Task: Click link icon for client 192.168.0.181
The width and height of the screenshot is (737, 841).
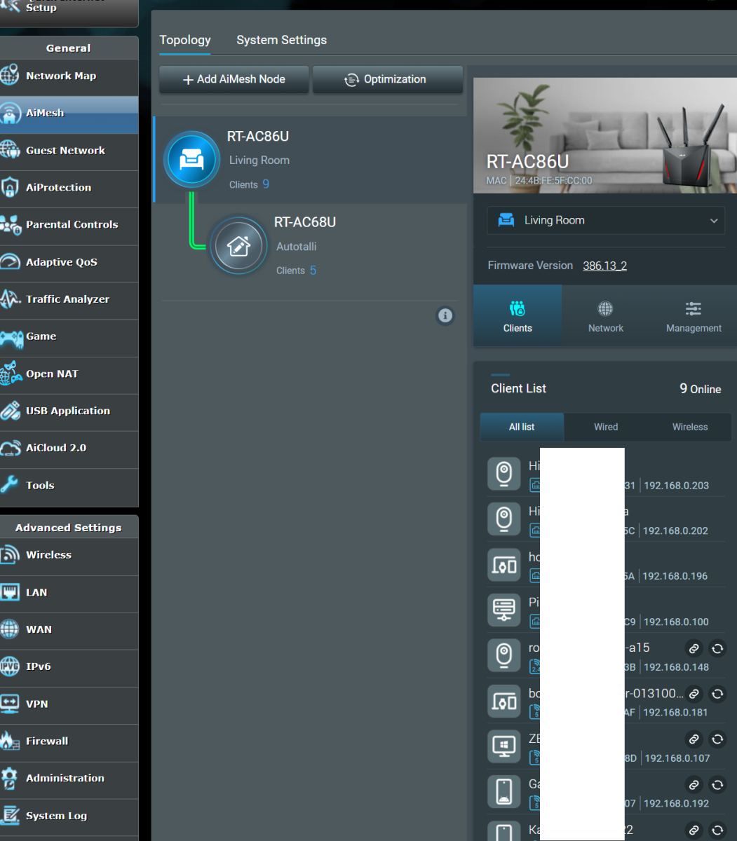Action: coord(694,694)
